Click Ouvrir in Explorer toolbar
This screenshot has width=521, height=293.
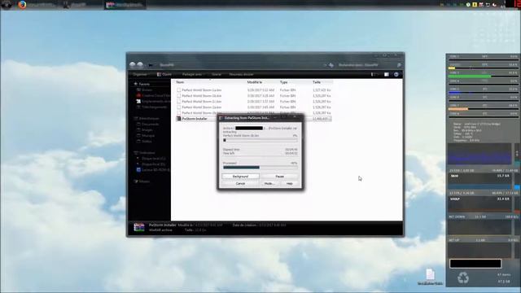point(164,74)
